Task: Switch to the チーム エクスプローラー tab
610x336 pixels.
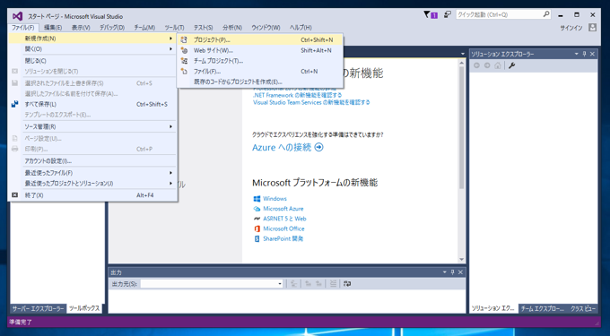Action: [x=543, y=309]
